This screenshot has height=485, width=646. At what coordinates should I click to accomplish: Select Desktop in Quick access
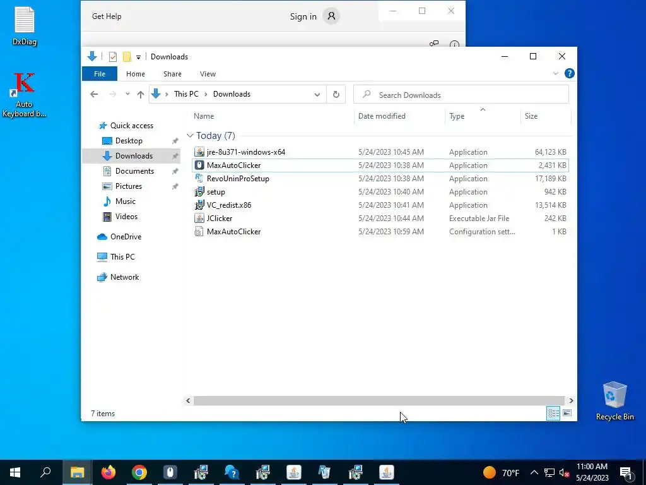129,141
